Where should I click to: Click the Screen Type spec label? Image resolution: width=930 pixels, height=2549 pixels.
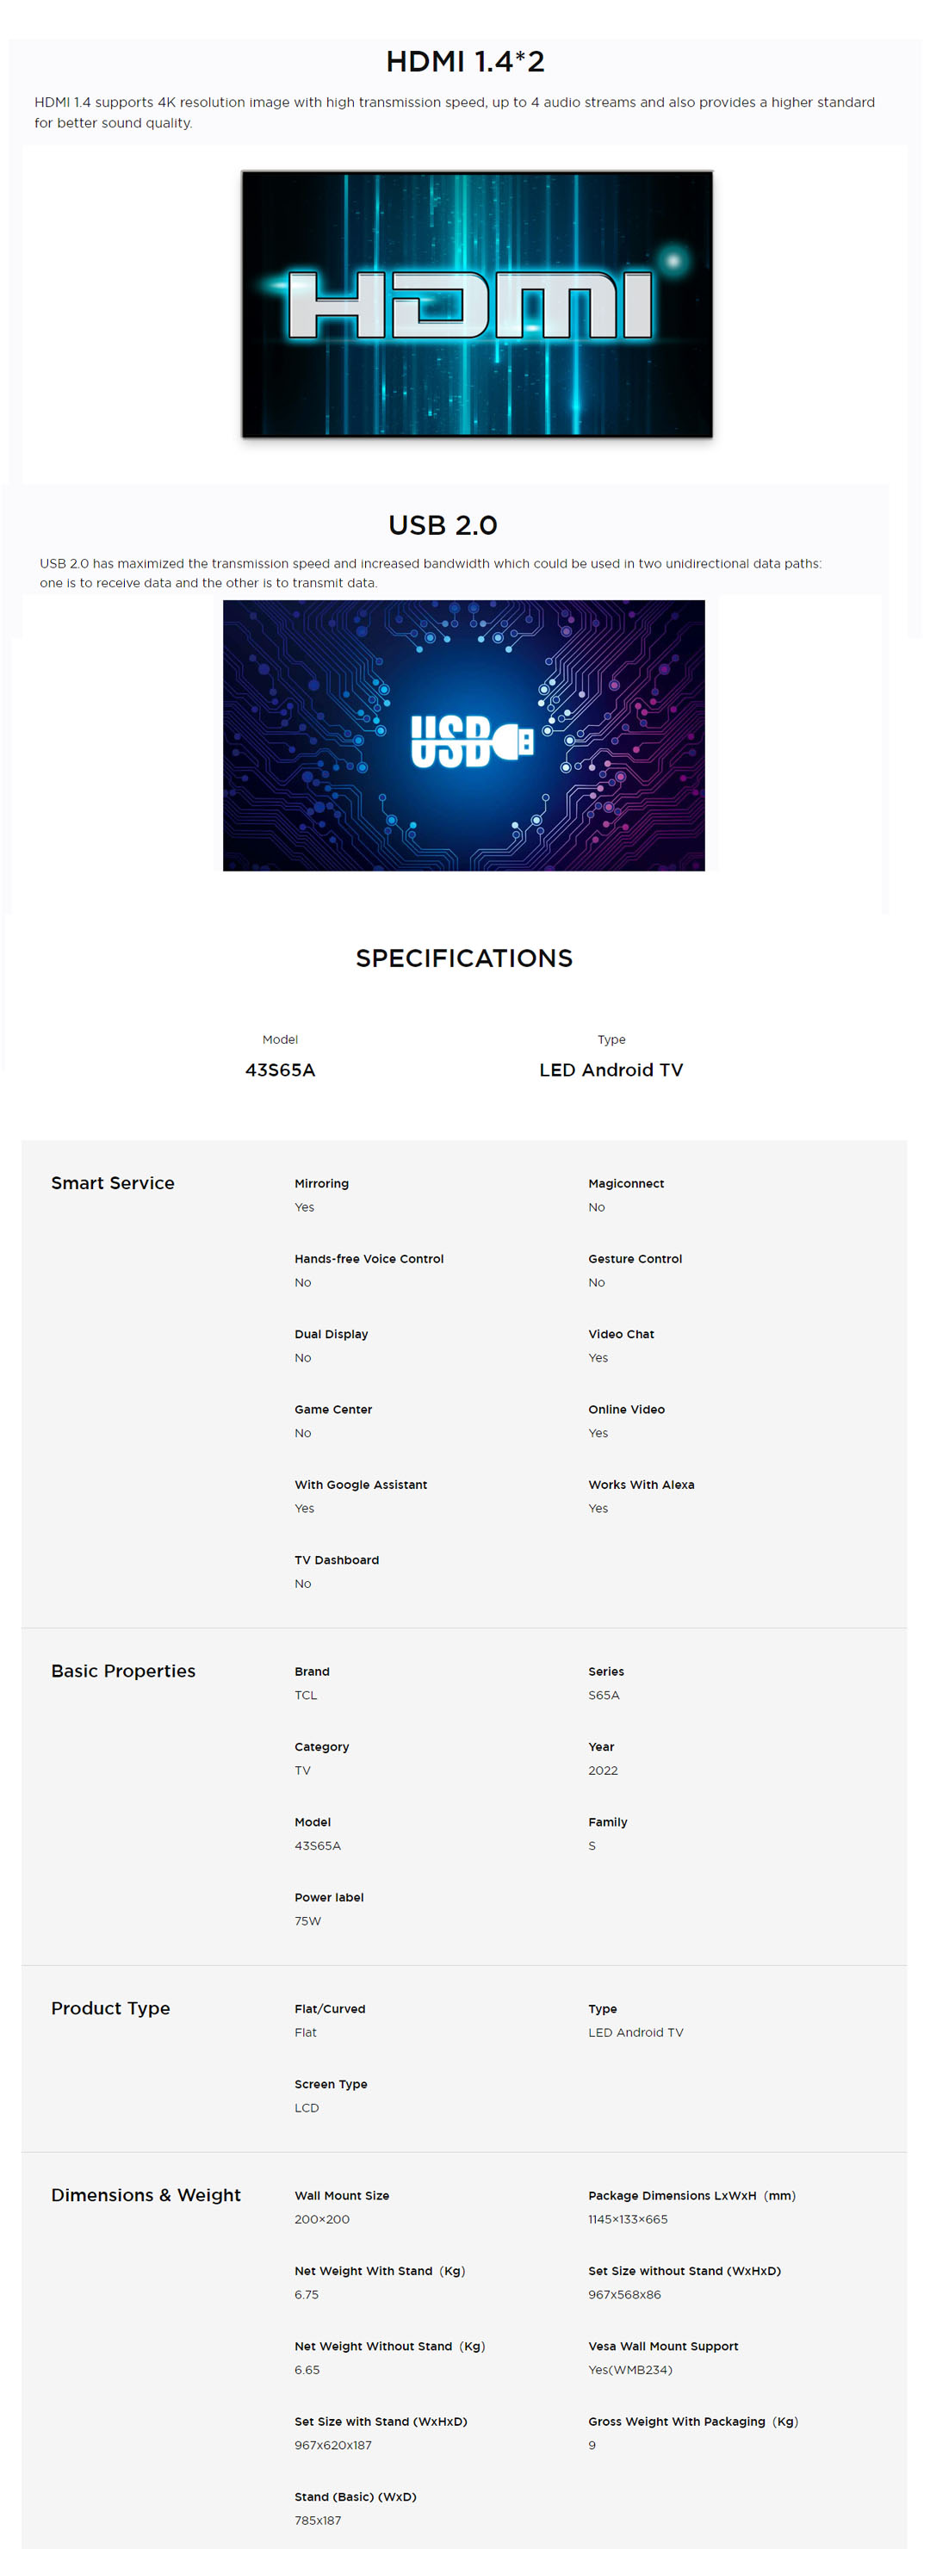click(x=331, y=2084)
